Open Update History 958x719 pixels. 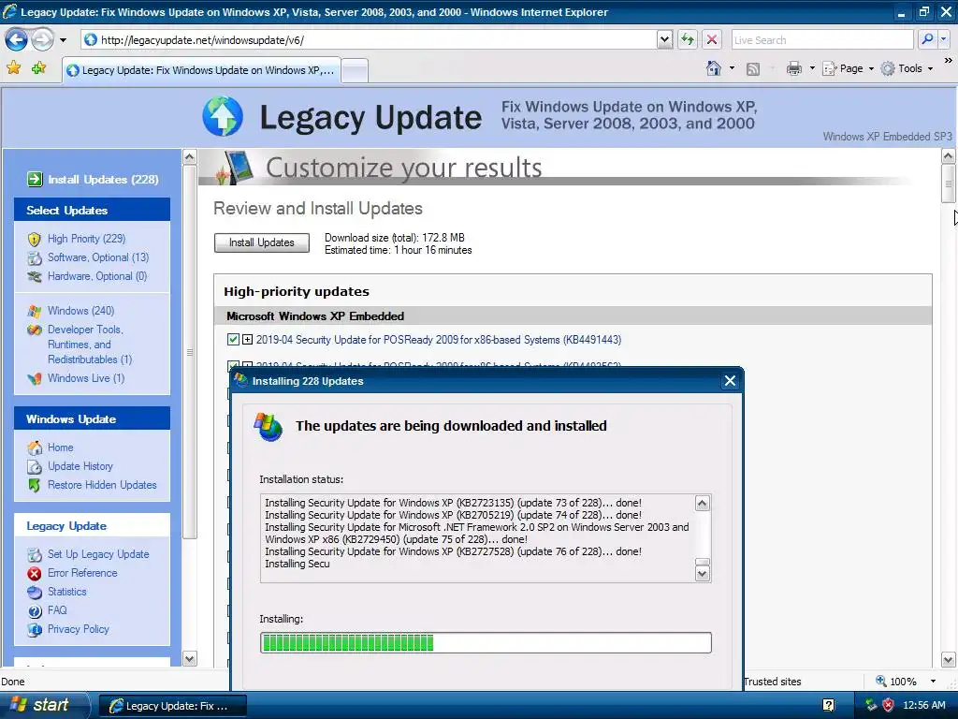pyautogui.click(x=80, y=466)
